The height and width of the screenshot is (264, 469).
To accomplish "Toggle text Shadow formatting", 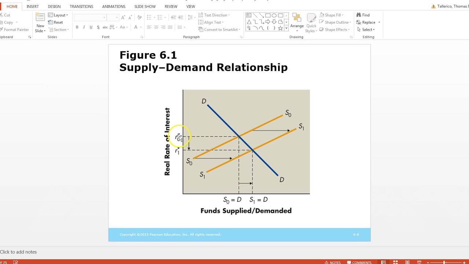I will click(98, 27).
